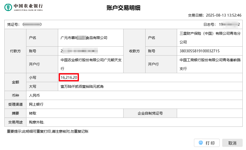
Task: Select the amount value 16,216.20
Action: click(x=69, y=78)
